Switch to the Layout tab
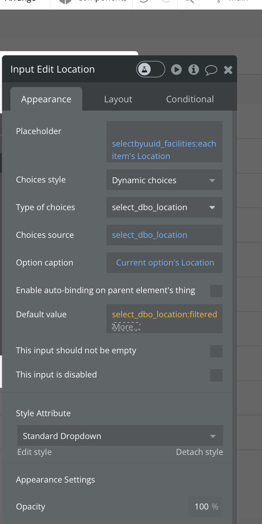 118,100
